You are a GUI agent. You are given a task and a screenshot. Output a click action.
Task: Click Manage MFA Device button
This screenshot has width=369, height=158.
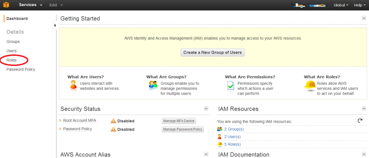tap(179, 121)
